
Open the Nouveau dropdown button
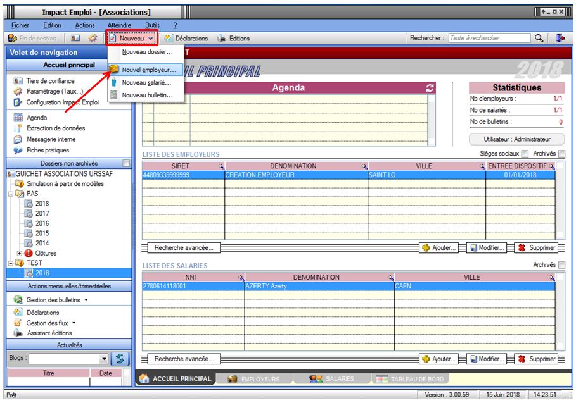coord(132,38)
